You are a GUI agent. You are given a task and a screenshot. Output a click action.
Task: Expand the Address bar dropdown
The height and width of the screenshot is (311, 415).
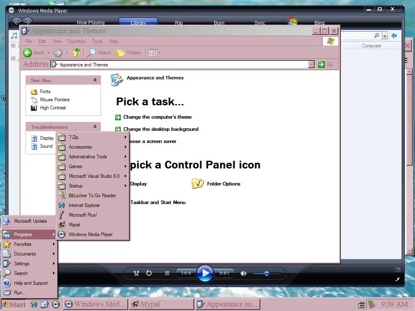point(311,64)
